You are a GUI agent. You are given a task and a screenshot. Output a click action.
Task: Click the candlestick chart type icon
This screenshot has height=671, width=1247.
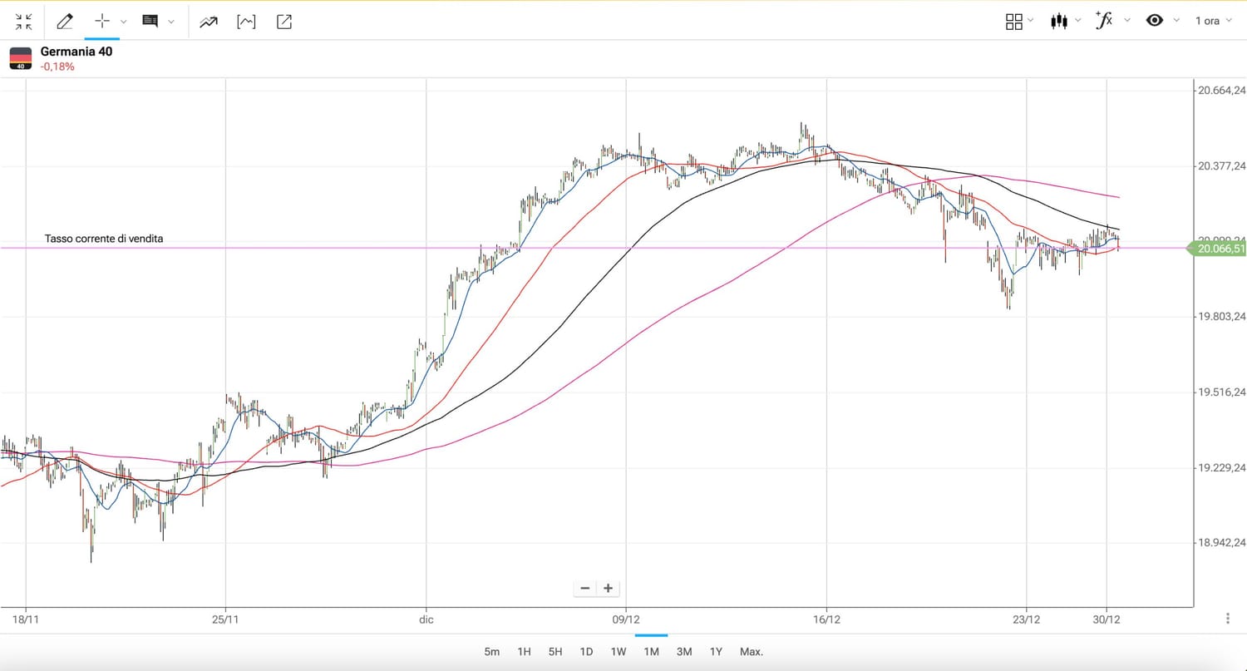pyautogui.click(x=1058, y=21)
